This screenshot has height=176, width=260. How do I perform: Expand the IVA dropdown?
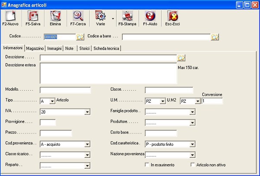87,112
